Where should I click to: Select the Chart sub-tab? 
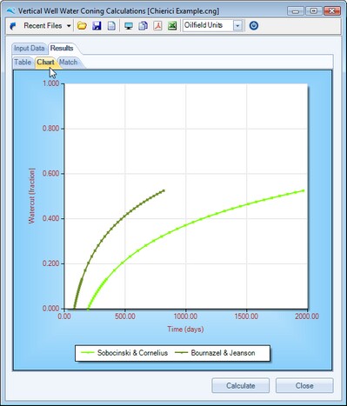coord(45,62)
